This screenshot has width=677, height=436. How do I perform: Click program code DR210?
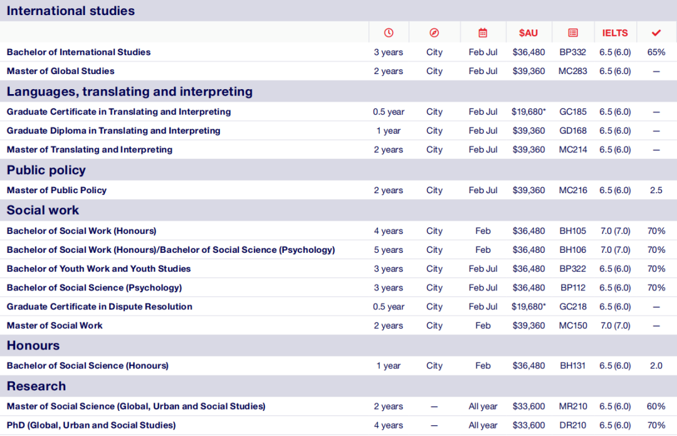tap(573, 425)
